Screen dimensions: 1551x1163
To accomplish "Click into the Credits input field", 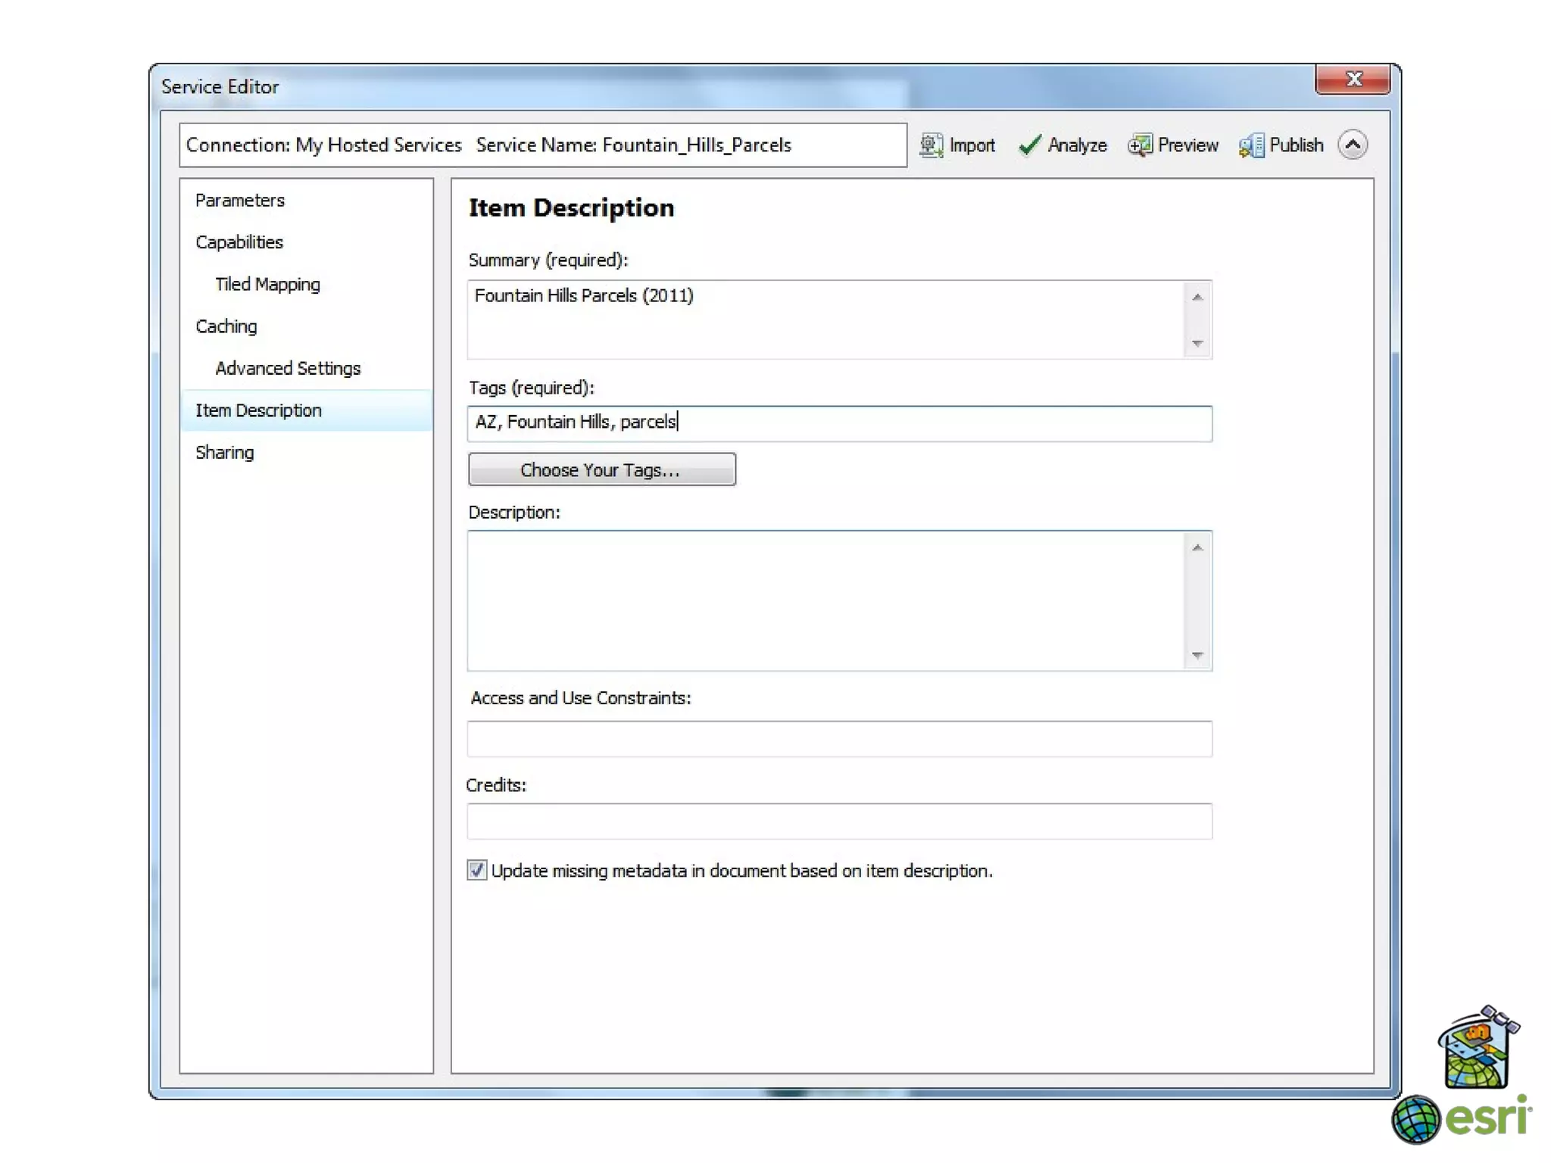I will pos(839,822).
